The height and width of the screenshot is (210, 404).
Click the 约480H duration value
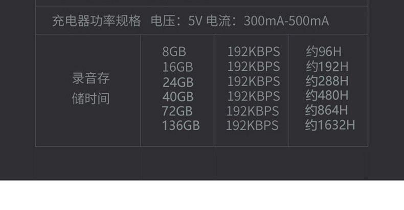click(327, 95)
